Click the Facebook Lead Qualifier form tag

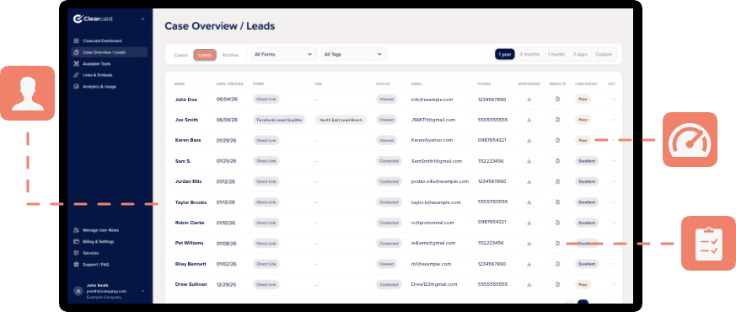[x=279, y=120]
